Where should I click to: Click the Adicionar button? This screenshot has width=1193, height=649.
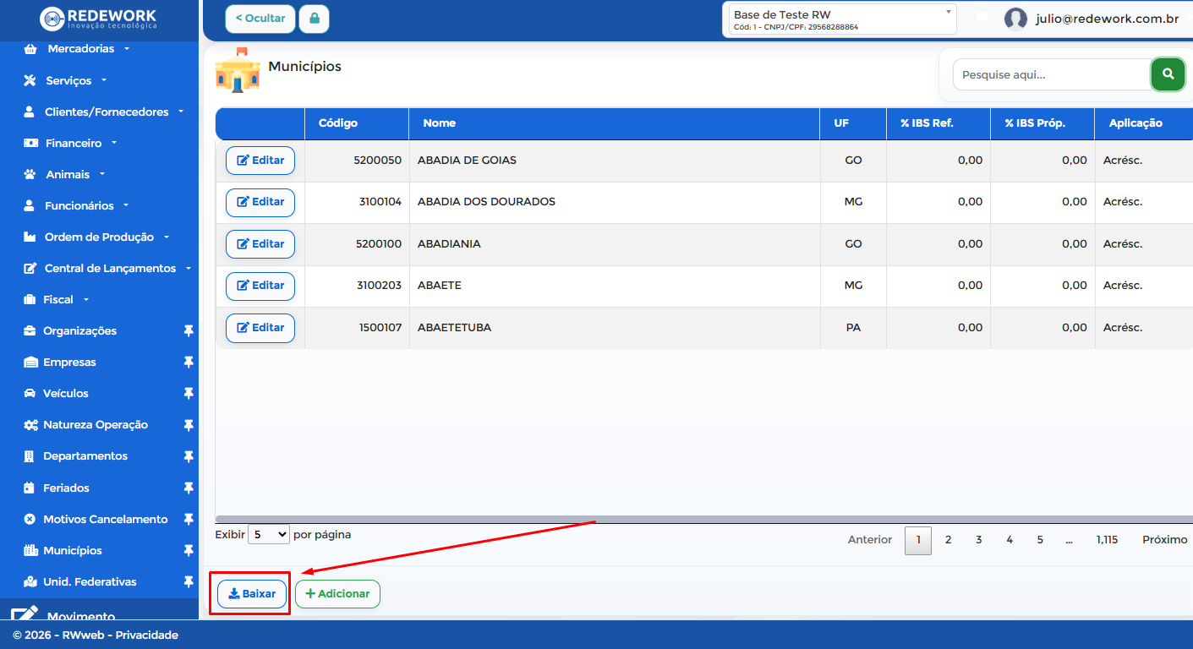337,593
